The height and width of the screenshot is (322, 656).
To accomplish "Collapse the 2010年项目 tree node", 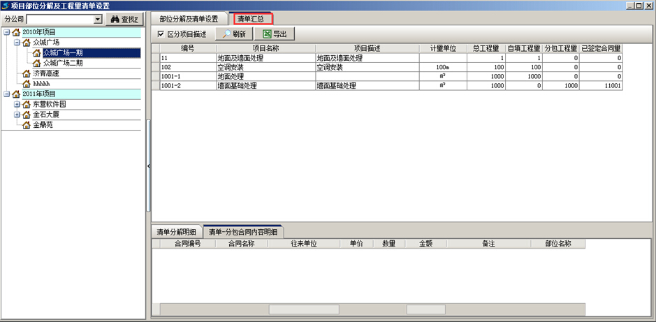I will pos(6,32).
